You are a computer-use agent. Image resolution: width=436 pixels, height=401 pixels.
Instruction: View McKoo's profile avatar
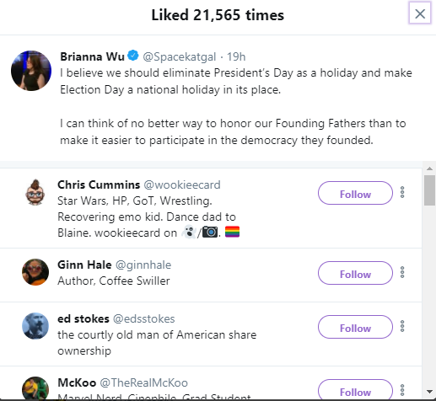pos(35,388)
